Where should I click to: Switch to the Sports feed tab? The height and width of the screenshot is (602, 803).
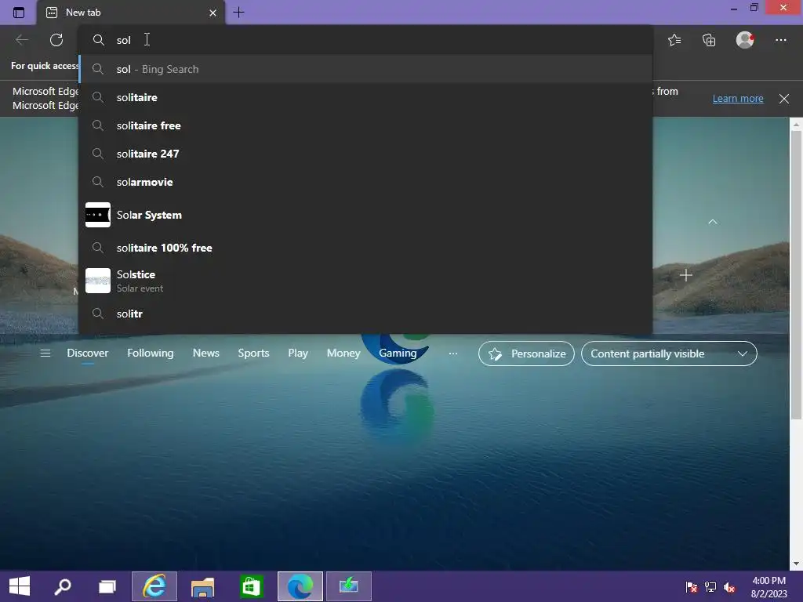(x=253, y=354)
